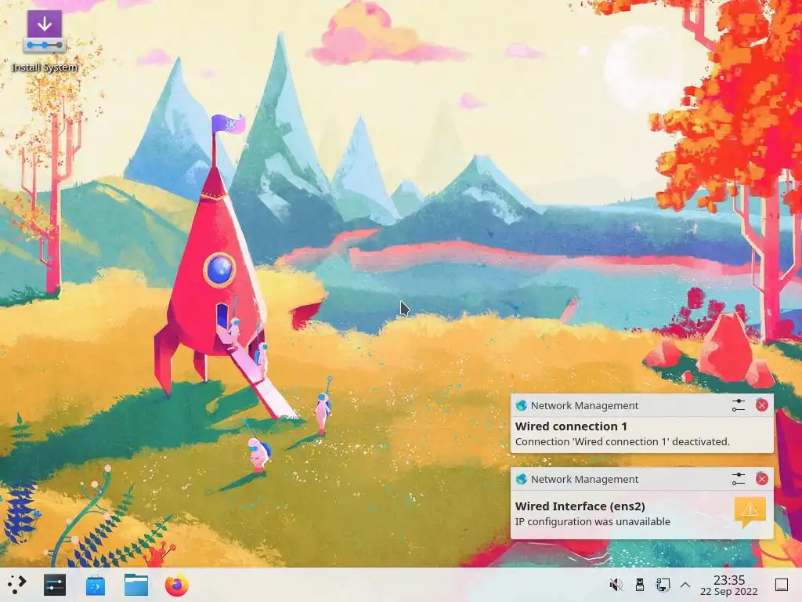Screen dimensions: 802x602
Task: Click 'Connection 'Wired connection 1' deactivated.' message
Action: coord(623,442)
